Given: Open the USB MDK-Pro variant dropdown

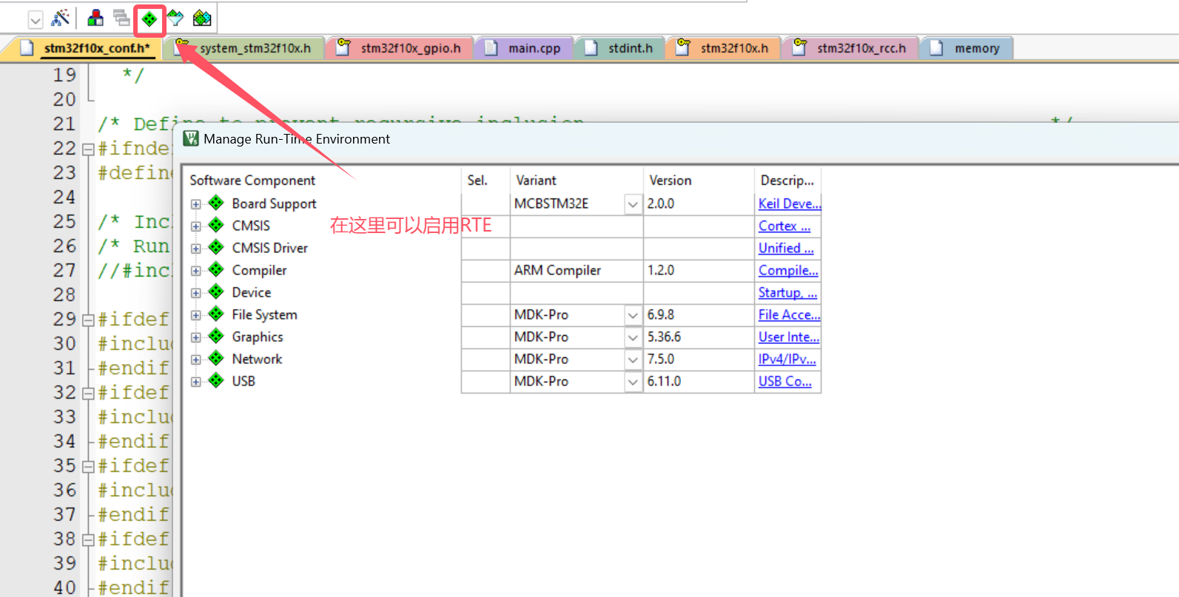Looking at the screenshot, I should (x=633, y=382).
